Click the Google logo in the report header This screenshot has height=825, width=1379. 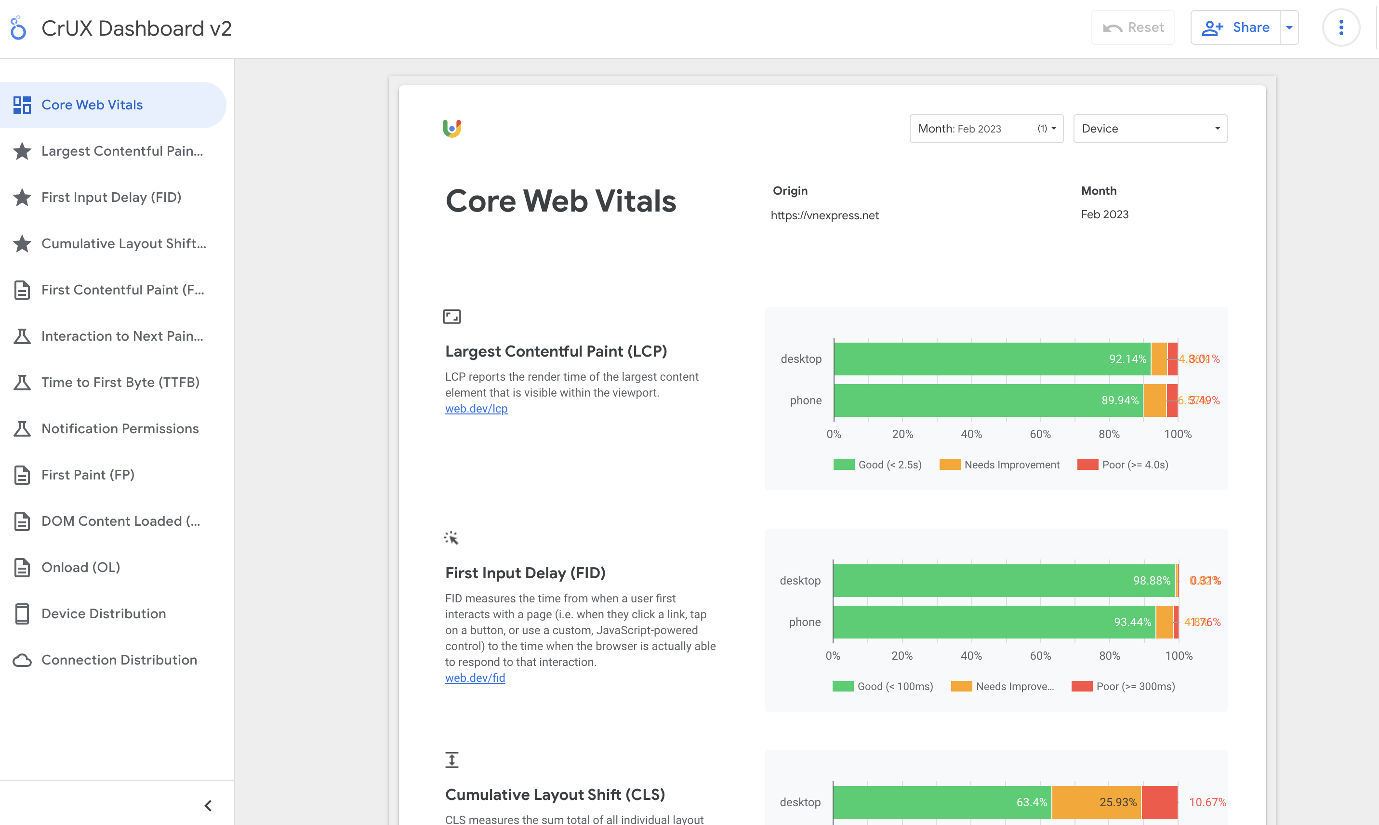coord(452,128)
